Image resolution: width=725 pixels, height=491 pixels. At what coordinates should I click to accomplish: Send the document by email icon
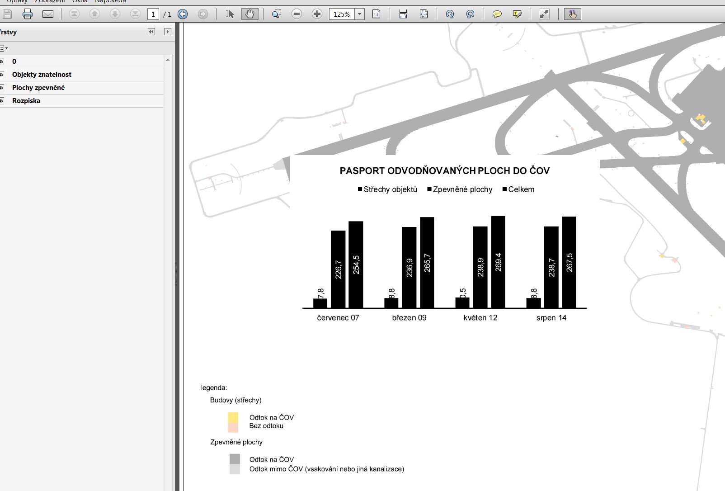pos(48,14)
